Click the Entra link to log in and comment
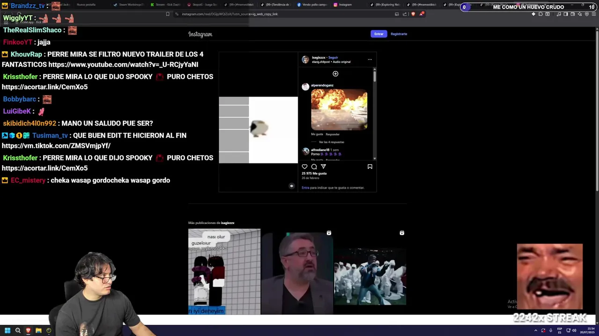 [305, 188]
